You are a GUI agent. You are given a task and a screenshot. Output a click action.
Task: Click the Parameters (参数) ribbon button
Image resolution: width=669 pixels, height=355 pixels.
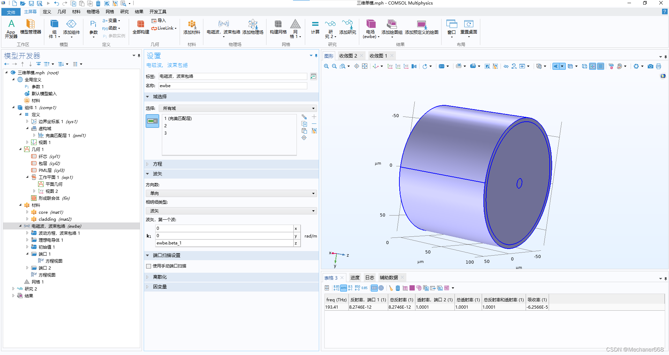(x=93, y=29)
